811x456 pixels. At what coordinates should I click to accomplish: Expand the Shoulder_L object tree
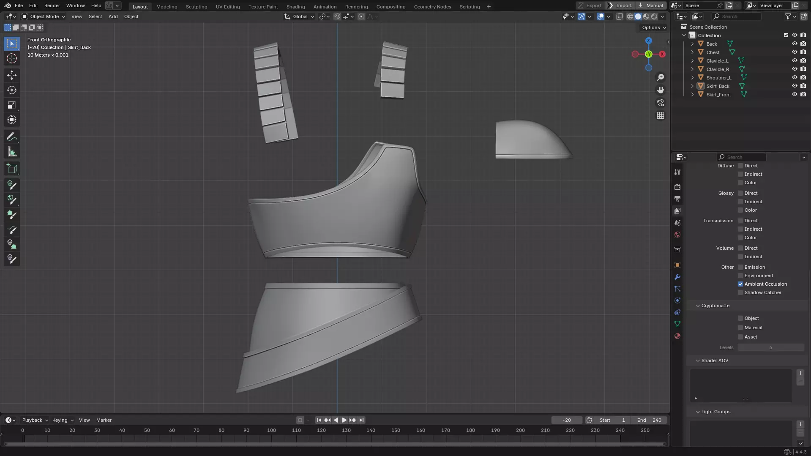tap(692, 78)
